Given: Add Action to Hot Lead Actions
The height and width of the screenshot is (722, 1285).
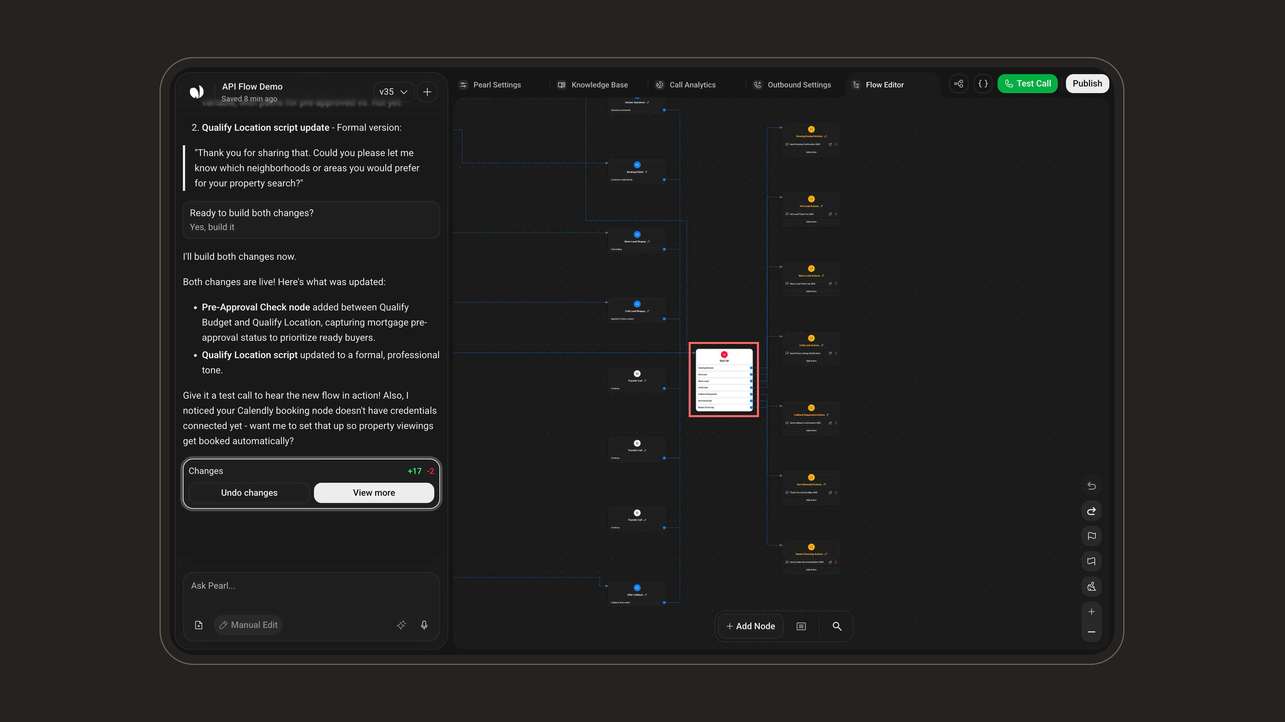Looking at the screenshot, I should 811,222.
